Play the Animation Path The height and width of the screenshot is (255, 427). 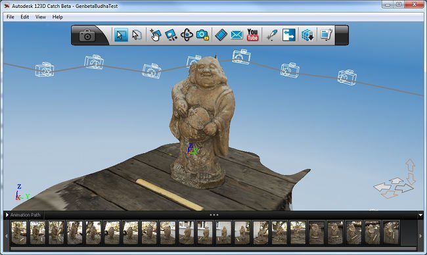[x=7, y=215]
